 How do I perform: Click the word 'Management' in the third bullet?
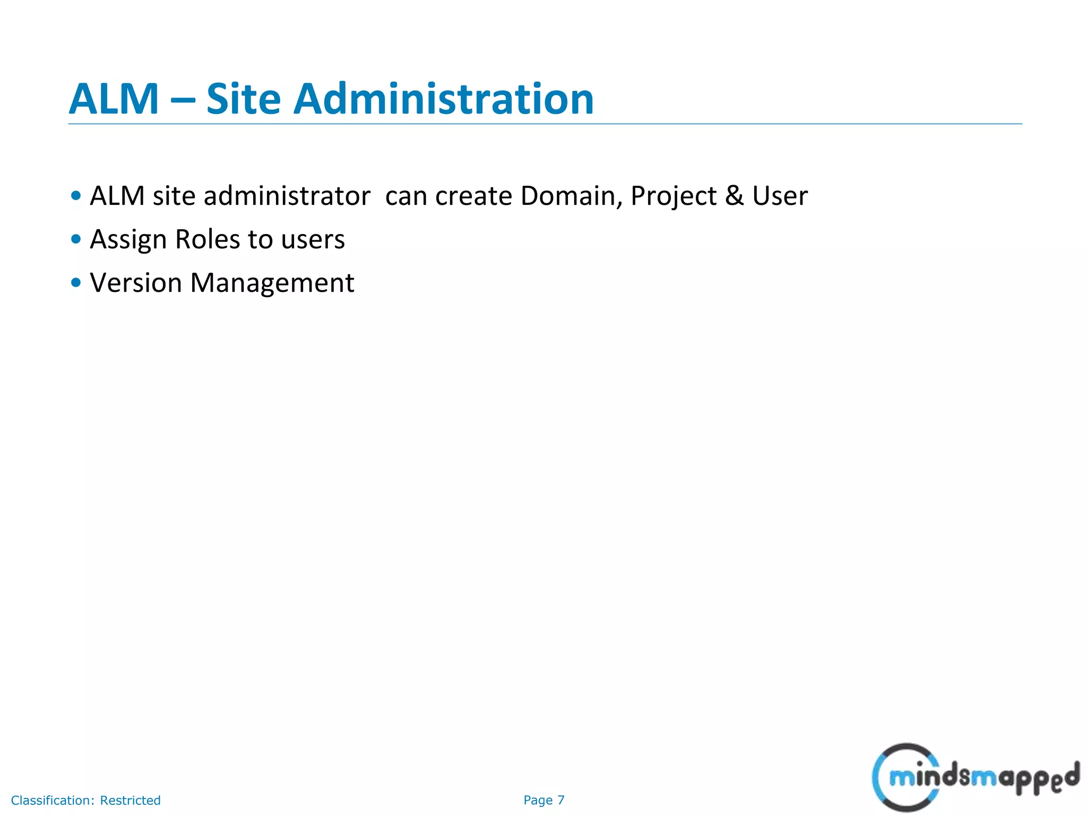tap(272, 283)
